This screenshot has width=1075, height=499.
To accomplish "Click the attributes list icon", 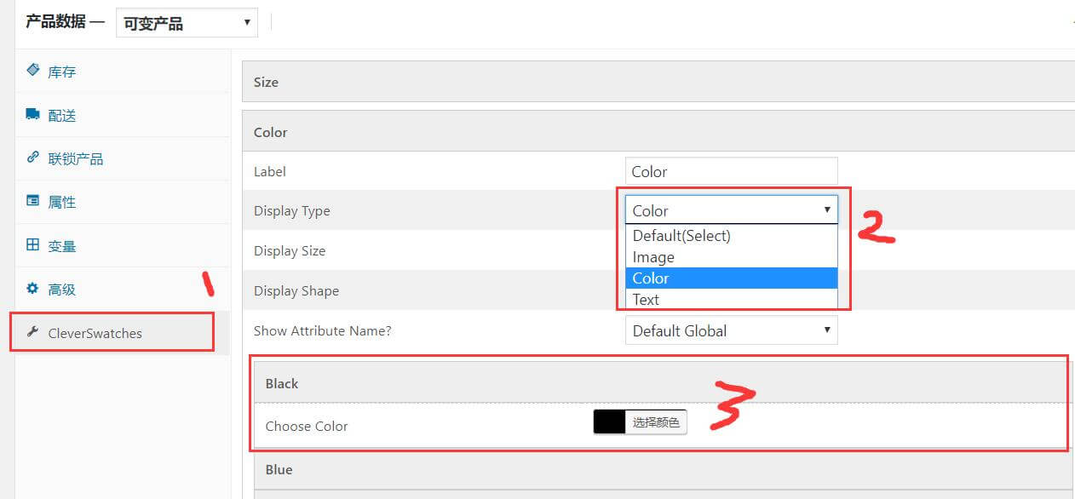I will point(33,201).
